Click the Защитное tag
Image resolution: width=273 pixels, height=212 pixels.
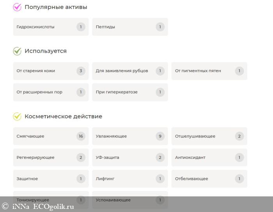click(x=51, y=179)
